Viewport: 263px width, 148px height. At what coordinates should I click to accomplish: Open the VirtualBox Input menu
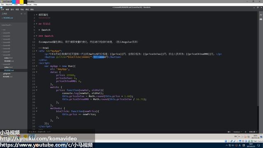(x=22, y=5)
